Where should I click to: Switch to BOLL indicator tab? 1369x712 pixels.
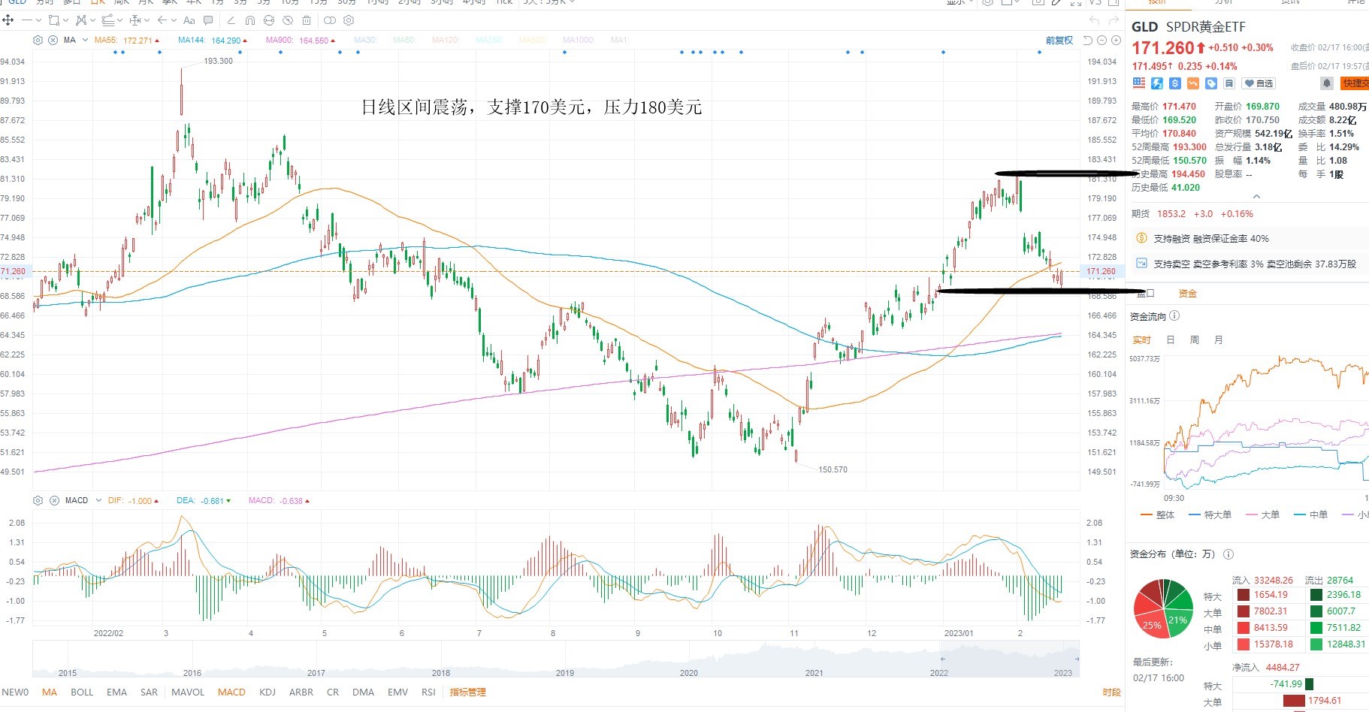[x=82, y=692]
